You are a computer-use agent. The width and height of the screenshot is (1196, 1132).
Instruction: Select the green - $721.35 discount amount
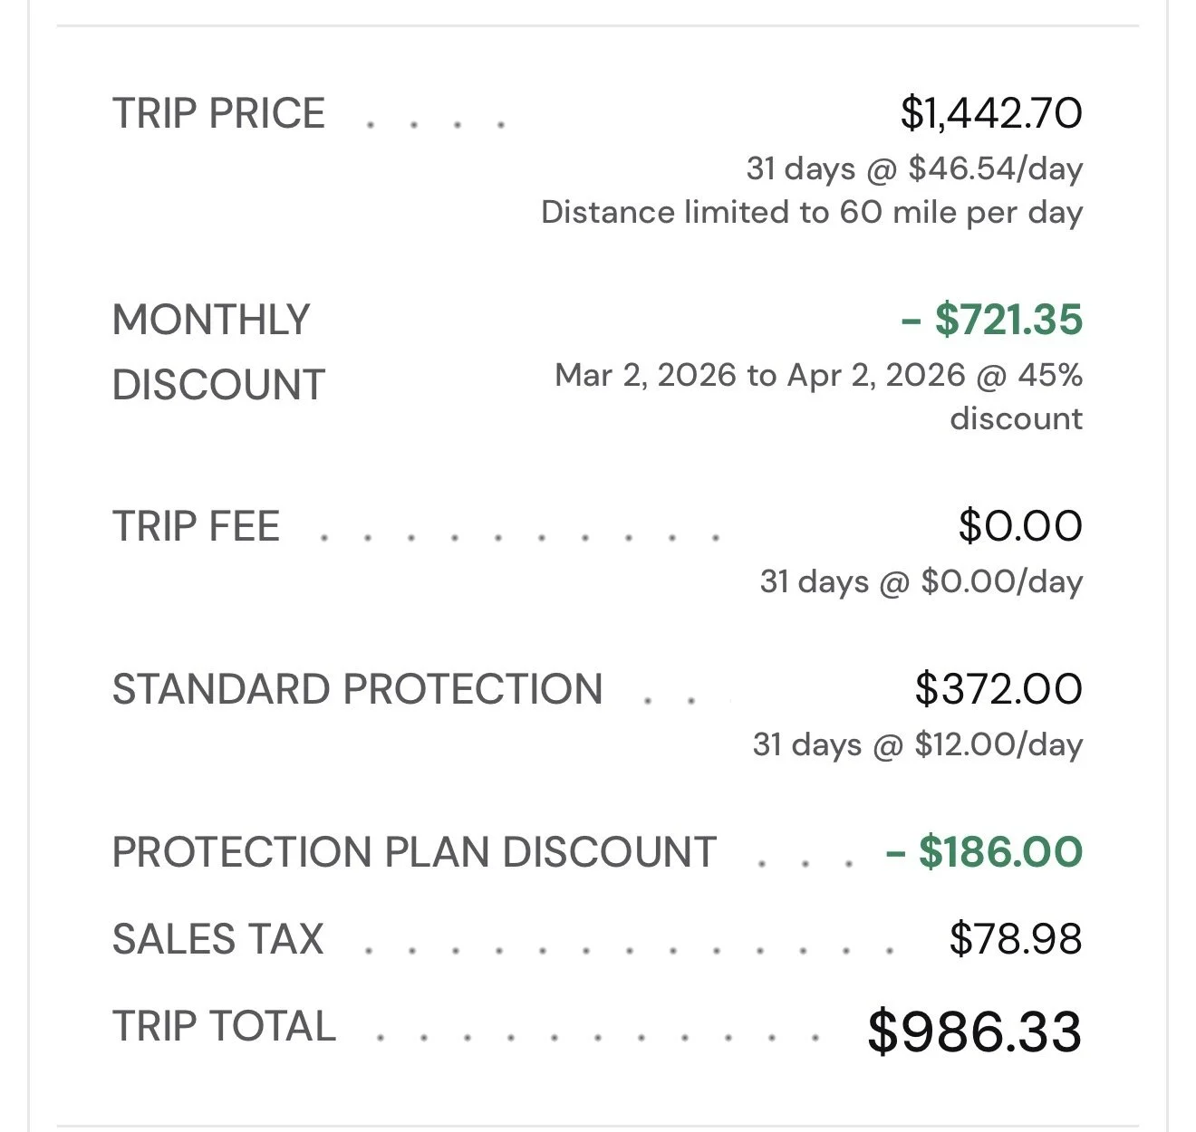click(x=991, y=321)
